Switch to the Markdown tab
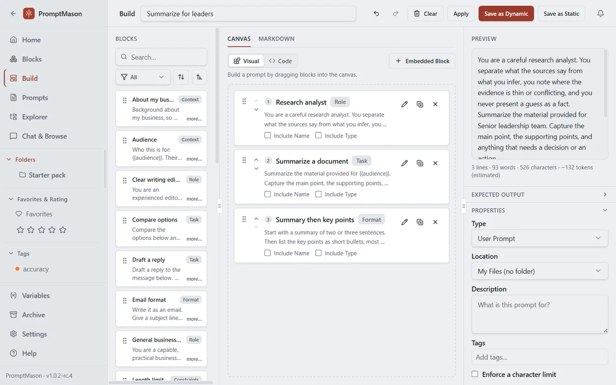The width and height of the screenshot is (616, 385). pos(276,38)
